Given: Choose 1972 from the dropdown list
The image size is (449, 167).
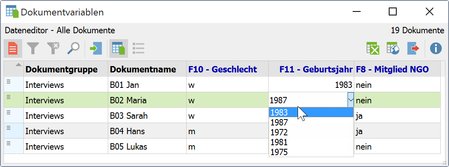Looking at the screenshot, I should pyautogui.click(x=311, y=132).
